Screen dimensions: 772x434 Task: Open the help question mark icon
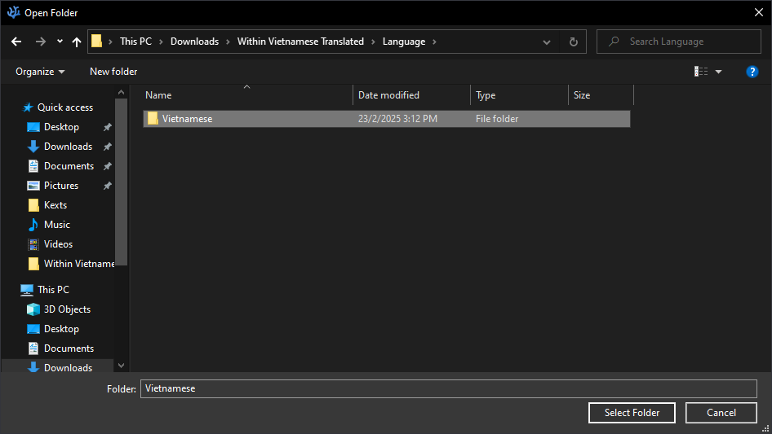pyautogui.click(x=752, y=72)
